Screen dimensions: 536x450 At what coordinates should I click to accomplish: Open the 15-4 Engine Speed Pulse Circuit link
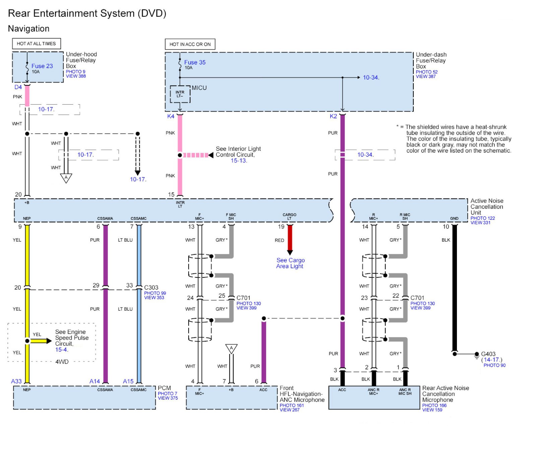coord(61,349)
